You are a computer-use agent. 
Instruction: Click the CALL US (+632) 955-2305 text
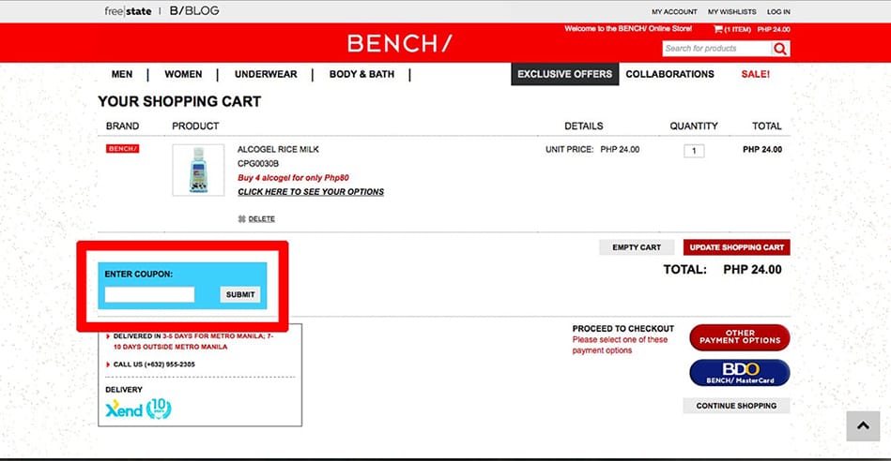[154, 364]
